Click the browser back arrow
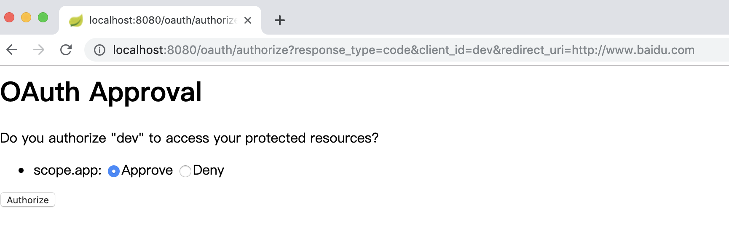729x232 pixels. [12, 50]
